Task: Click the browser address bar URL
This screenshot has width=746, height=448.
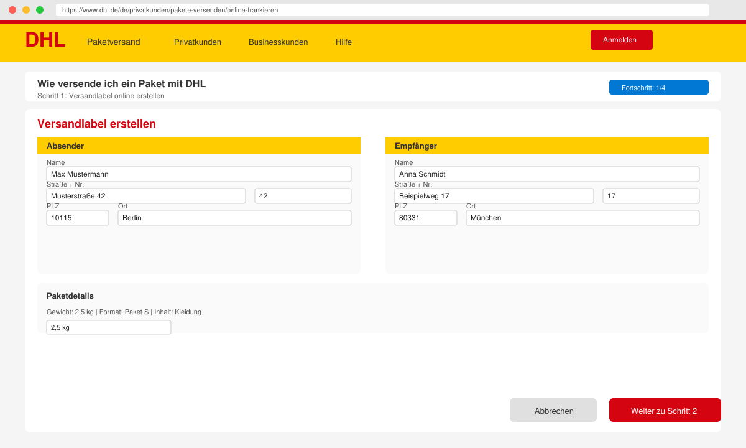Action: (382, 10)
